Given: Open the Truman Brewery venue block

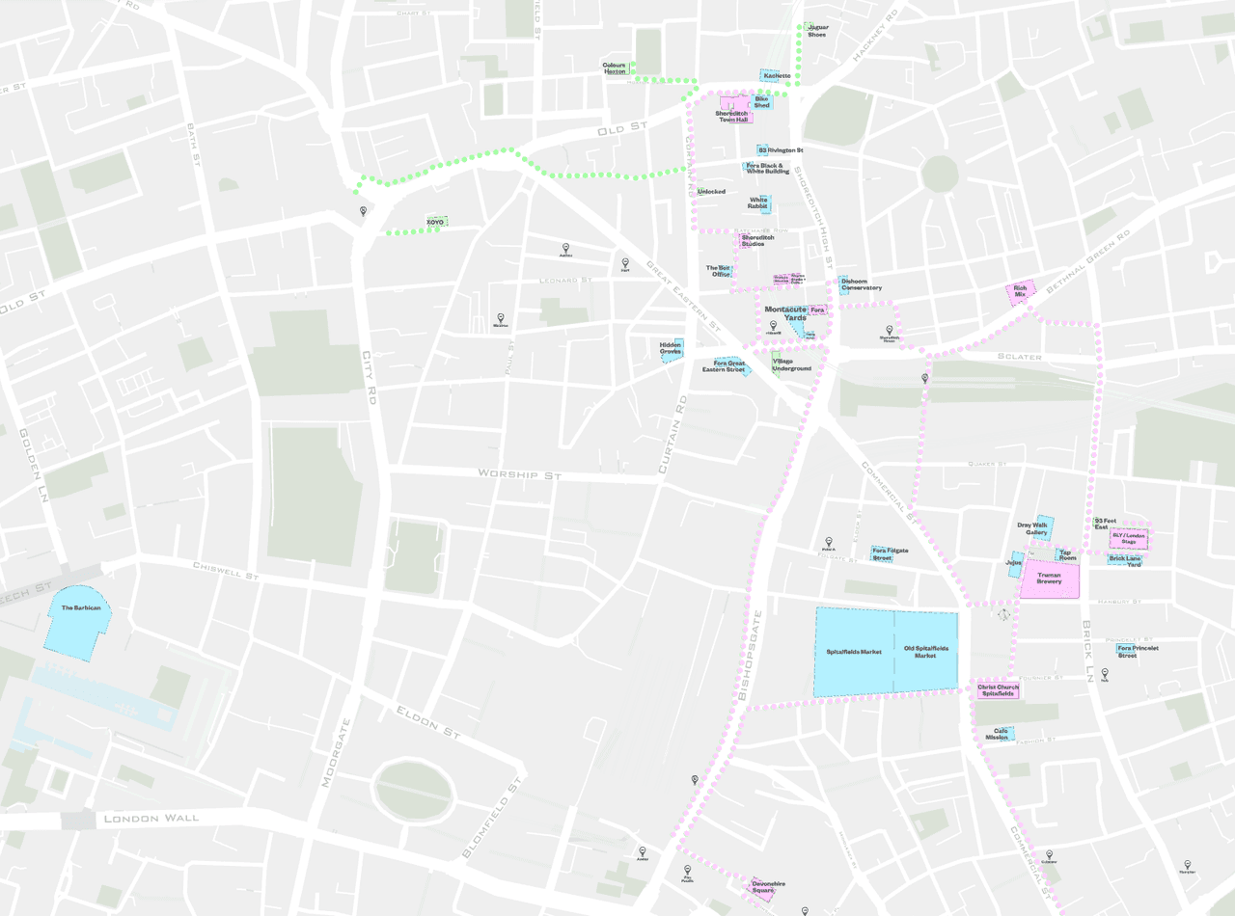Looking at the screenshot, I should click(x=1050, y=579).
